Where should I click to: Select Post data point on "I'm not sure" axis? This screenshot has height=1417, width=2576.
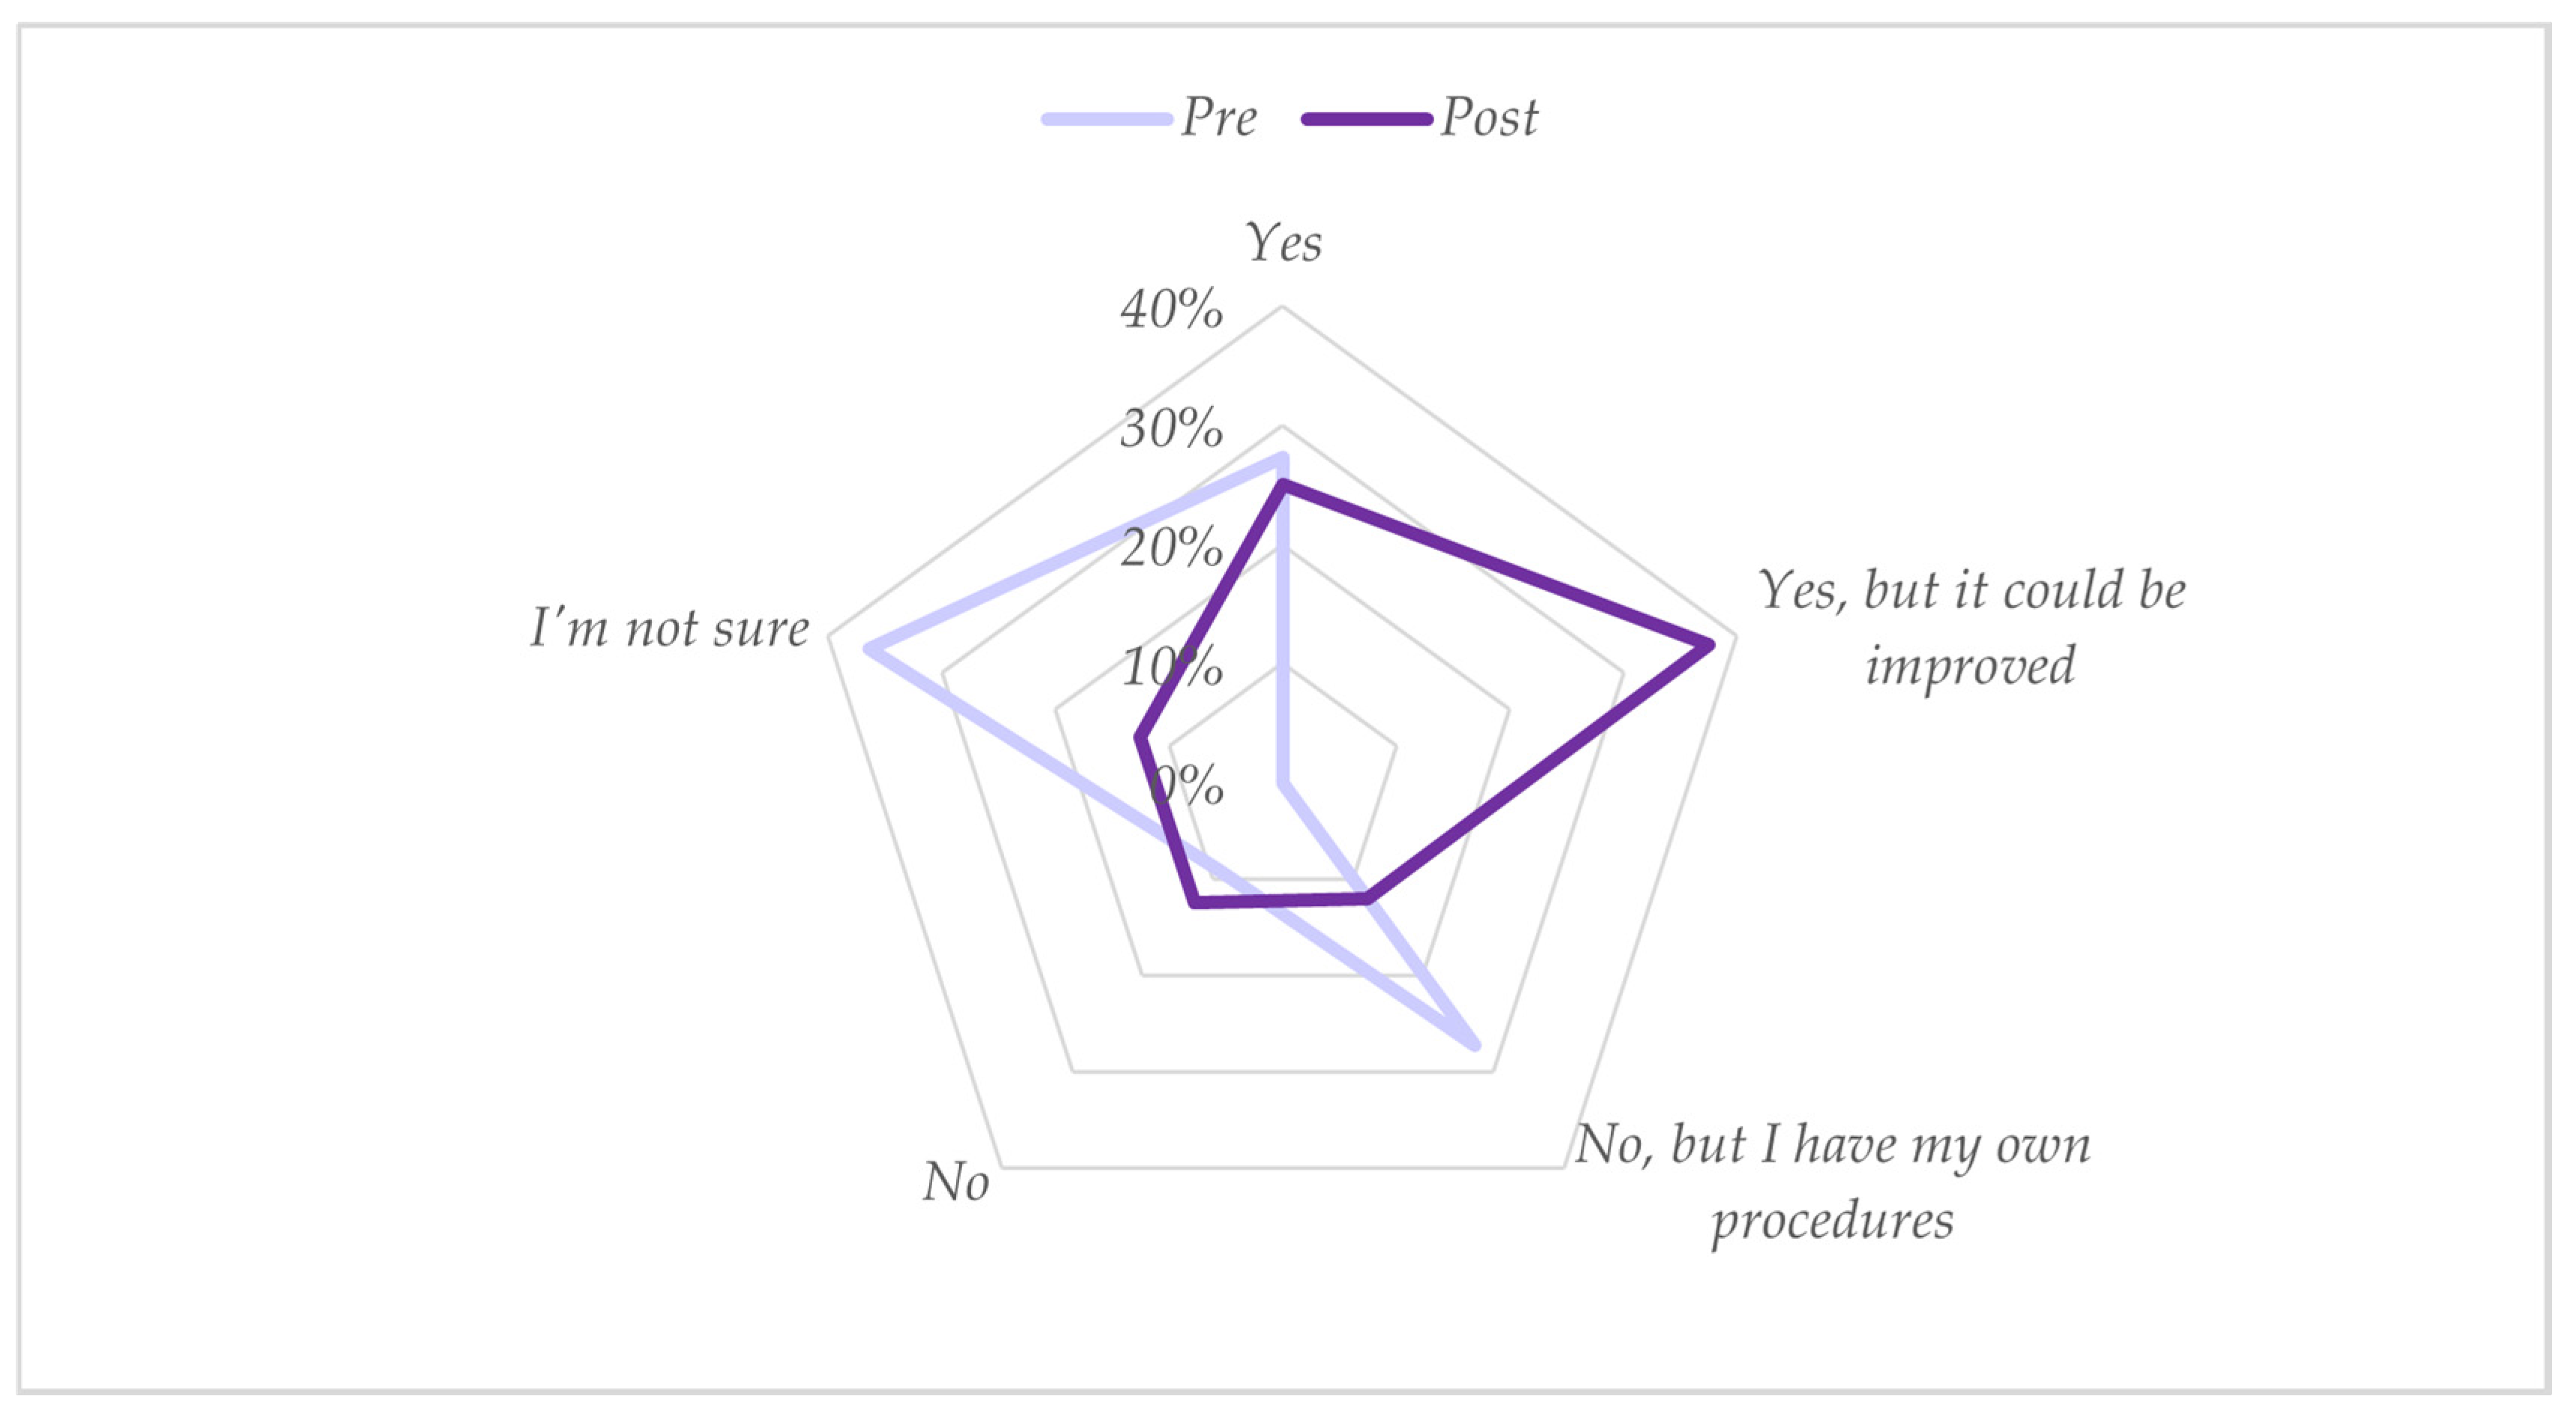(1139, 738)
